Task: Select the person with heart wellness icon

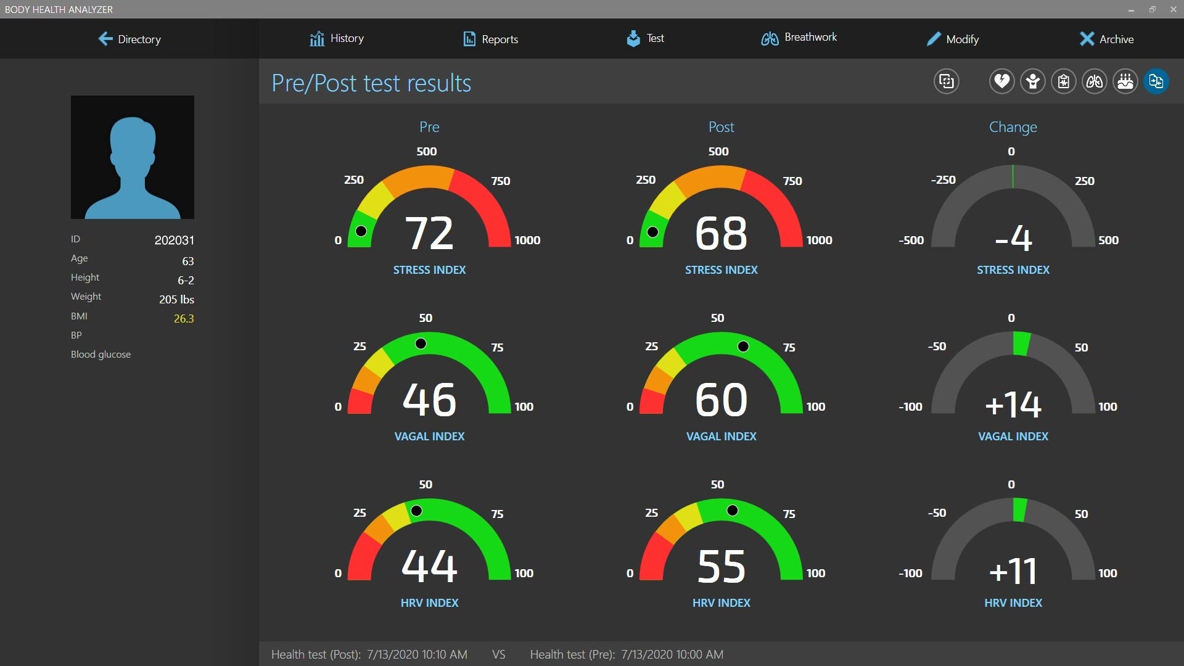Action: coord(1032,81)
